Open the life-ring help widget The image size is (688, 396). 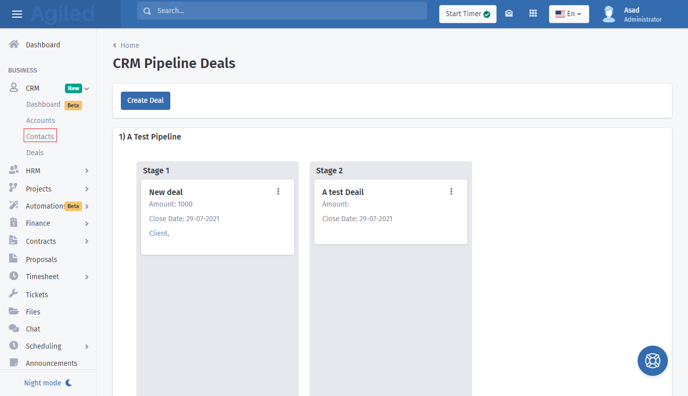point(652,361)
